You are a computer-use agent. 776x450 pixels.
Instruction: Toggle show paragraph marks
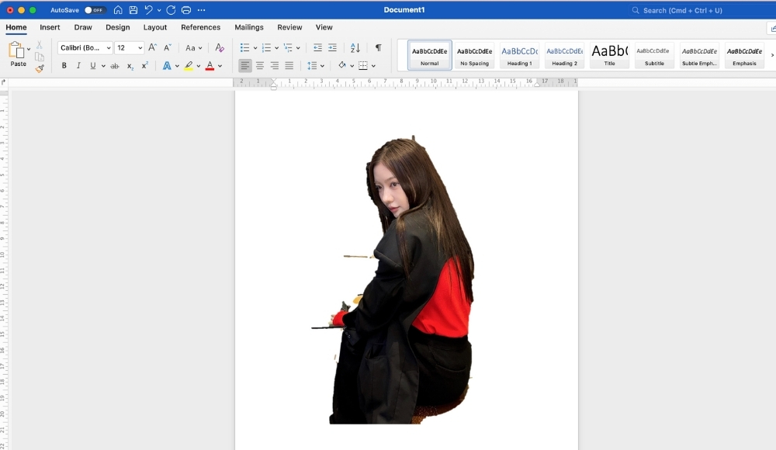click(x=378, y=48)
